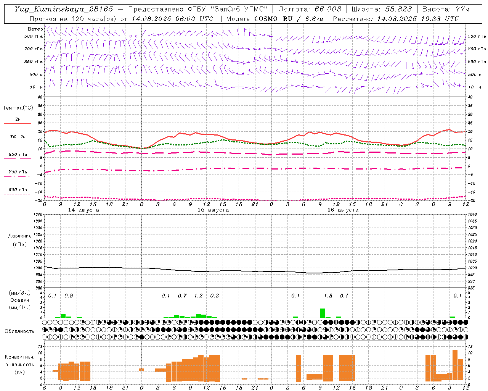488x391 pixels.
Task: Click the Широта: 58.828 header value
Action: tap(382, 9)
